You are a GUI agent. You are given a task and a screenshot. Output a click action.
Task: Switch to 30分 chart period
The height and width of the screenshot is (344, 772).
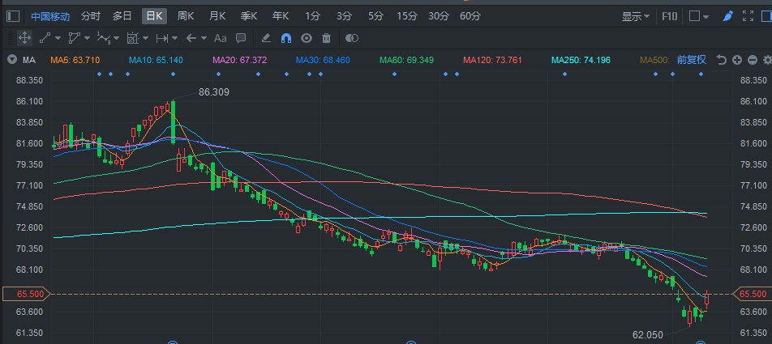pyautogui.click(x=439, y=16)
